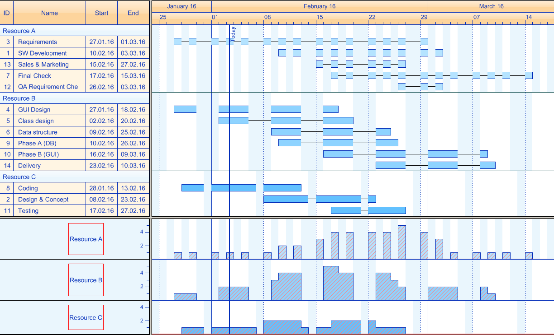This screenshot has height=335, width=554.
Task: Click ID cell 14 of Delivery
Action: (x=7, y=166)
